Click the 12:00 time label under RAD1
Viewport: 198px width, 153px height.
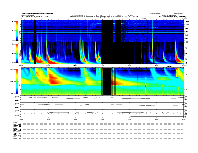[102, 66]
